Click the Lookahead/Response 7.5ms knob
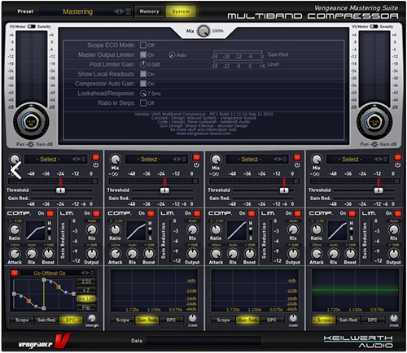The image size is (407, 353). 143,94
